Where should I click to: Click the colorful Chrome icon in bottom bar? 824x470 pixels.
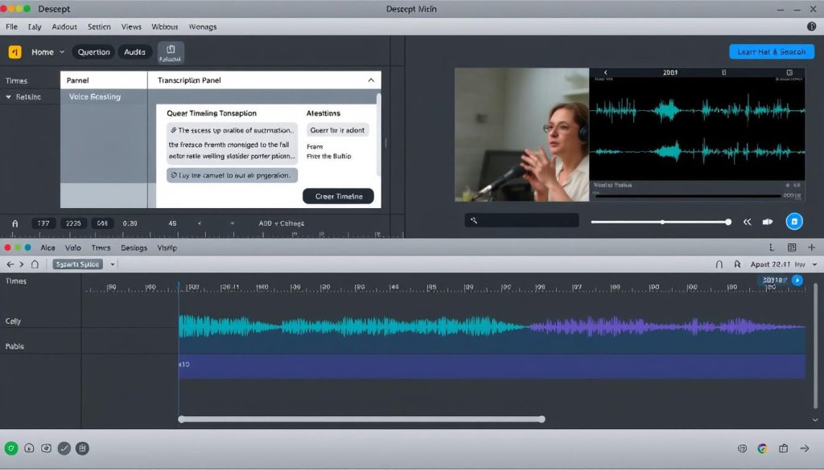point(762,449)
